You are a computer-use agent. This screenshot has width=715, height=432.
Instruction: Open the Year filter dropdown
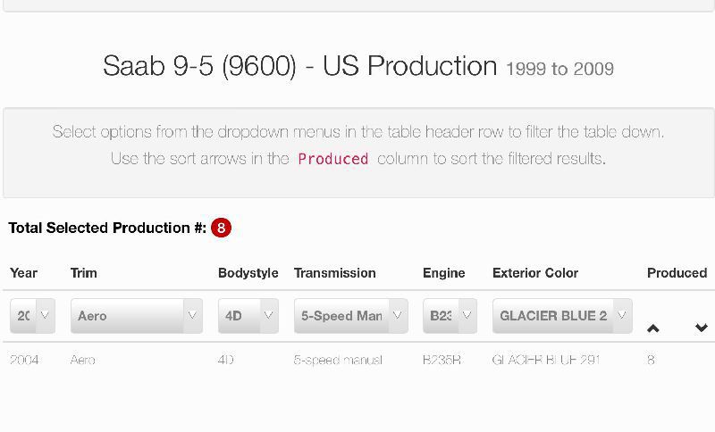point(33,316)
